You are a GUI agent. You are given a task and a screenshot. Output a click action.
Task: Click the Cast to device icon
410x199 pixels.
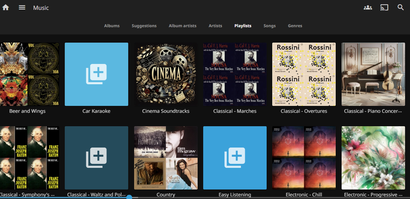coord(384,8)
